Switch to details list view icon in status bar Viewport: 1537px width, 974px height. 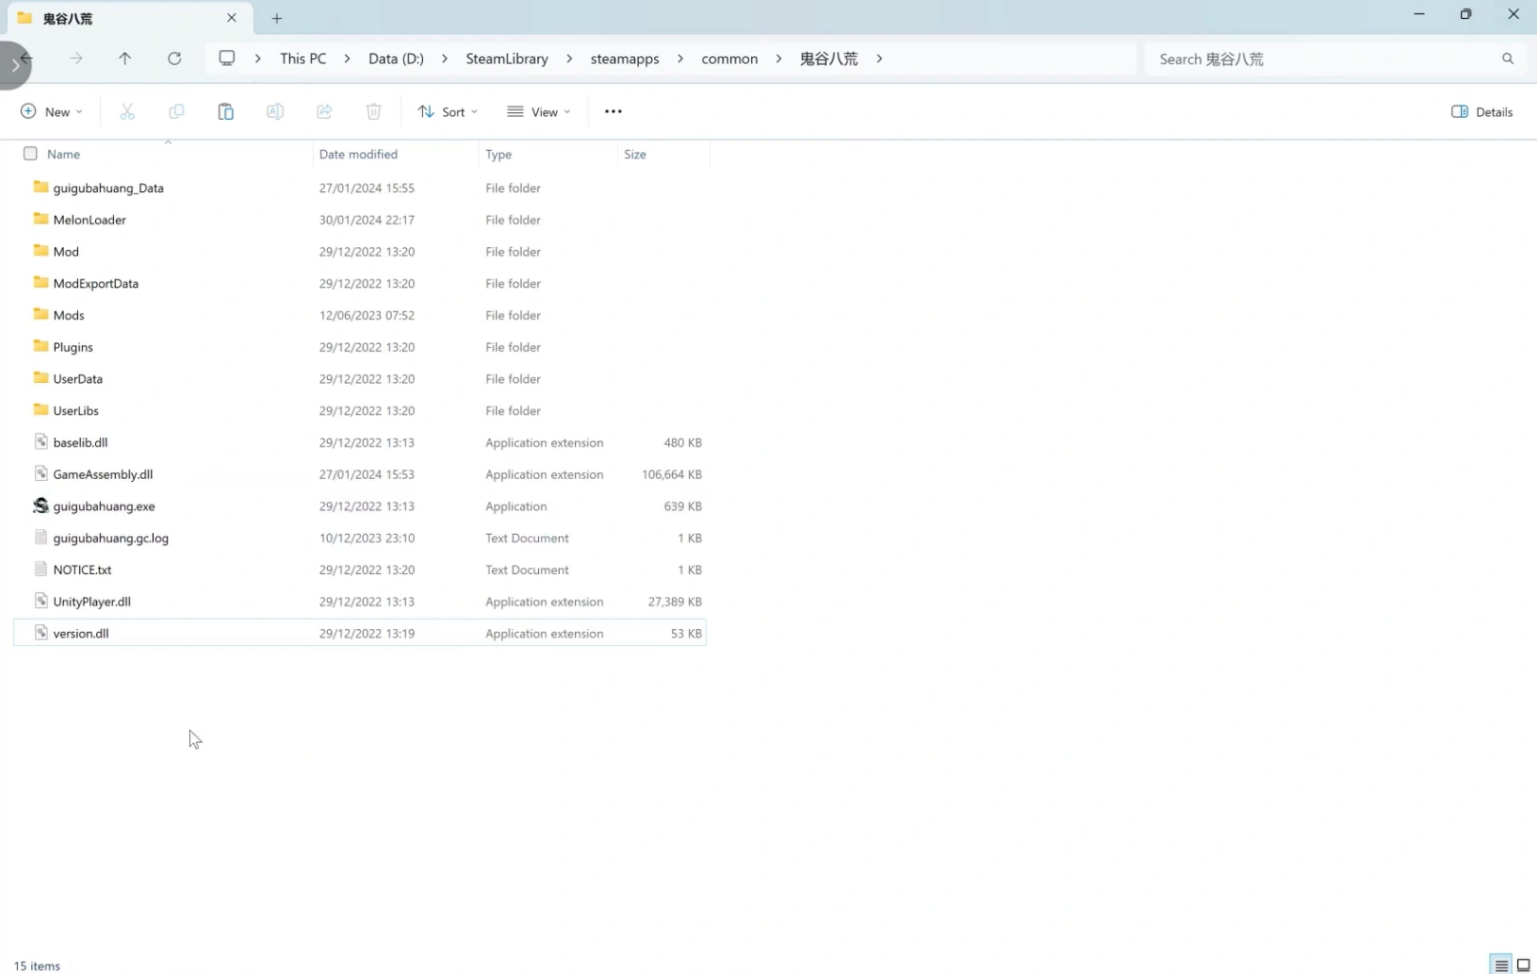(1502, 965)
